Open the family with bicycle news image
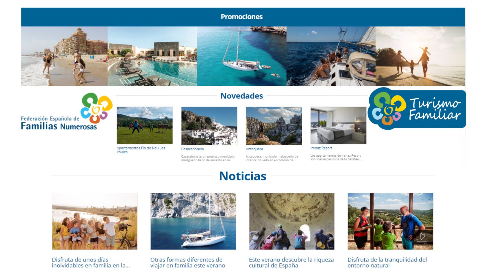 click(95, 221)
